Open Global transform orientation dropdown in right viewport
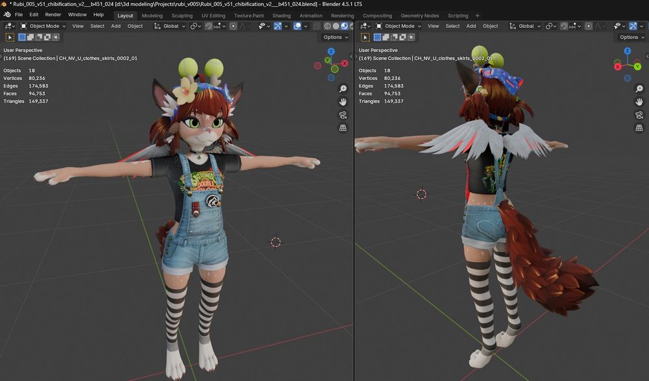The height and width of the screenshot is (381, 649). tap(525, 26)
